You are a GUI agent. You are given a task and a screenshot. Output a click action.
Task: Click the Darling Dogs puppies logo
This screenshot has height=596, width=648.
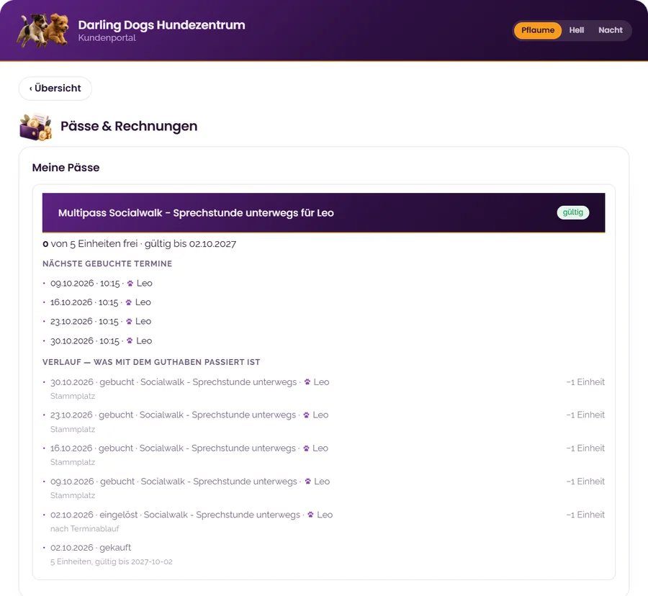(42, 30)
